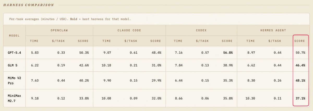Sort by $/TASK under Codex
The width and height of the screenshot is (313, 111).
tap(202, 41)
